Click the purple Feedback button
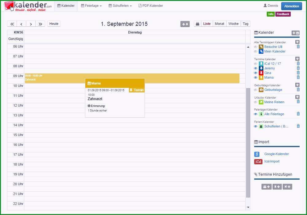The height and width of the screenshot is (215, 307). 283,14
